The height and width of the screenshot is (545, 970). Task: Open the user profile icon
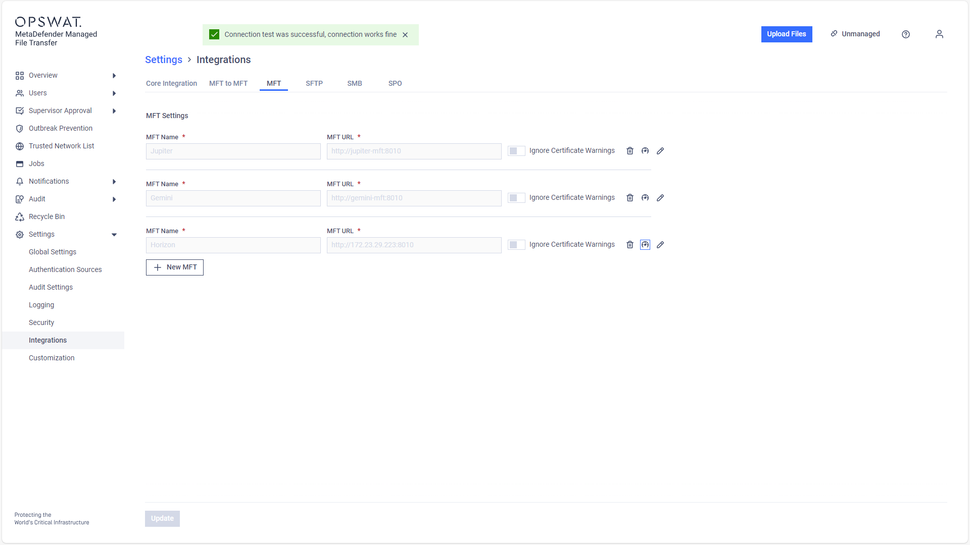(x=939, y=34)
